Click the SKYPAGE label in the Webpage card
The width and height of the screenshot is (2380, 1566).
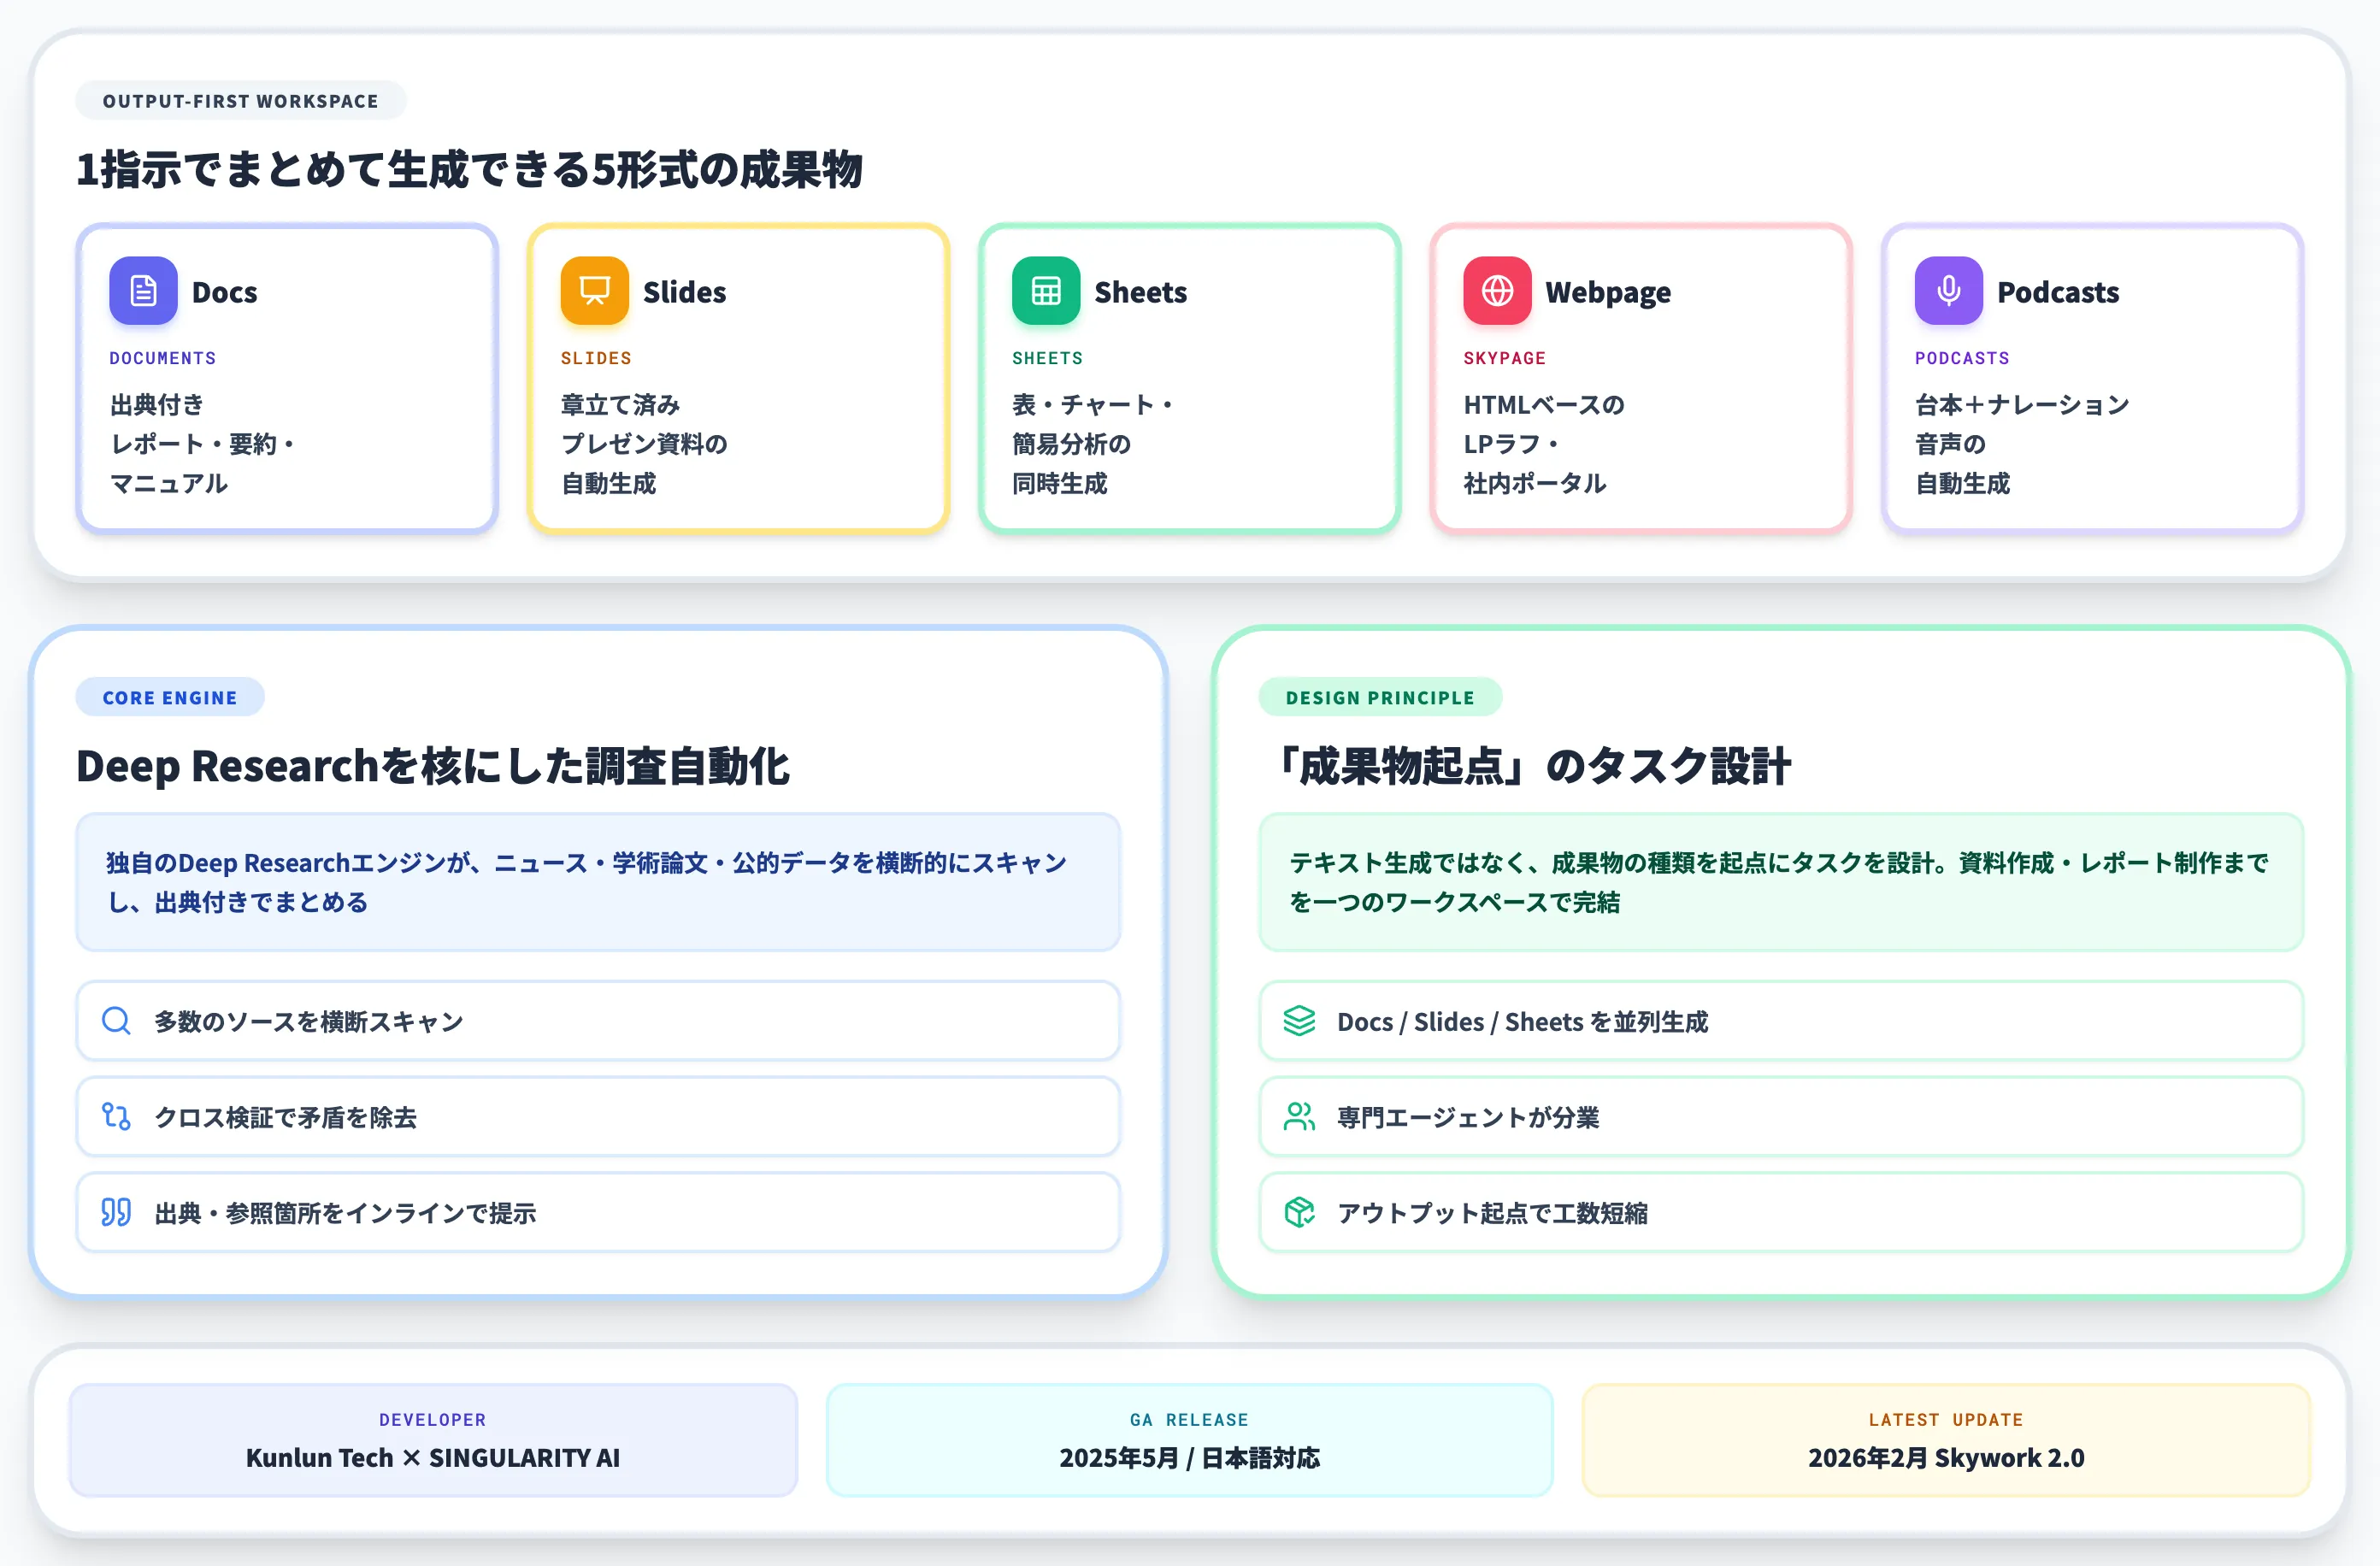pos(1504,358)
